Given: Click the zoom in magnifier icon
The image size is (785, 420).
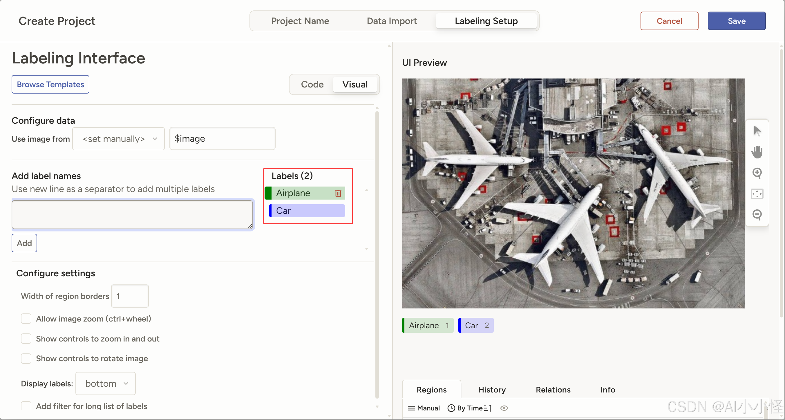Looking at the screenshot, I should click(x=757, y=173).
